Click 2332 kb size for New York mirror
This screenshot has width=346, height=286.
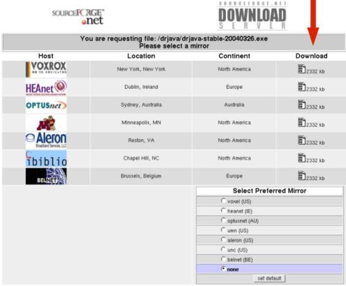pyautogui.click(x=315, y=71)
